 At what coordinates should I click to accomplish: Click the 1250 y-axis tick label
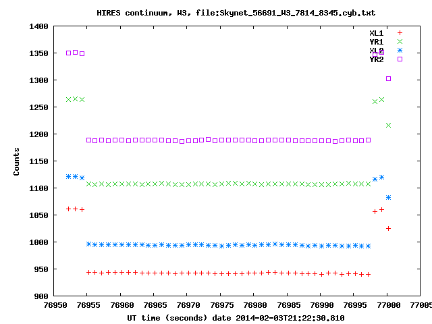pos(38,107)
